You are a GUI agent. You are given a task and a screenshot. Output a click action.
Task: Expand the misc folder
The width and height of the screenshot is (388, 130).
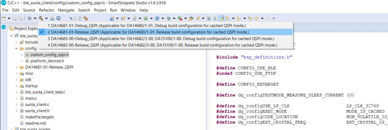16,73
